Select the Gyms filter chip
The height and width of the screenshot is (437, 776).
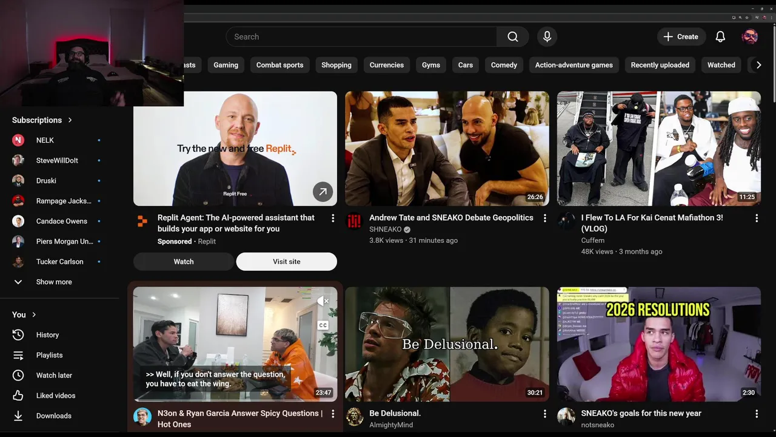coord(431,65)
